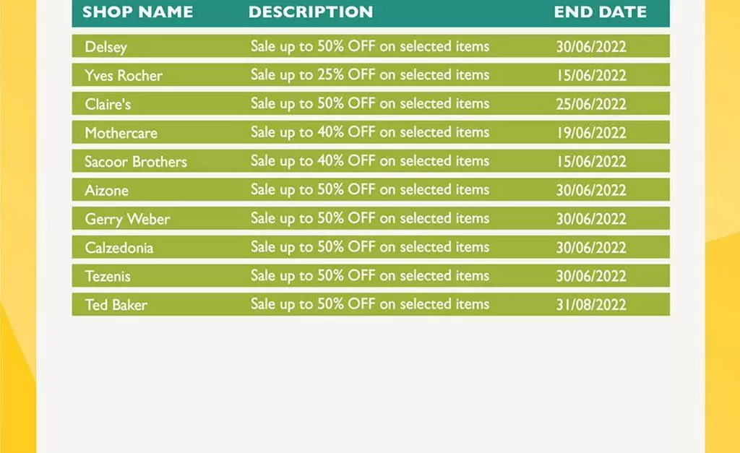The image size is (740, 453).
Task: Click the Yves Rocher 25% OFF description
Action: (370, 75)
